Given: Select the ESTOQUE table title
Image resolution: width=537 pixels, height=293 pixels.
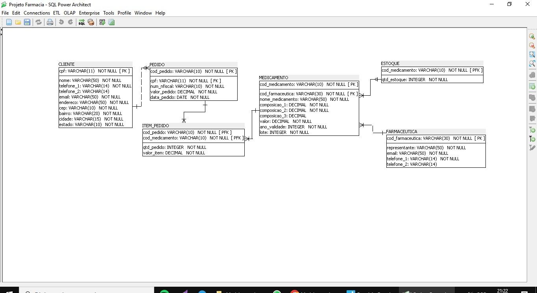Looking at the screenshot, I should click(x=390, y=63).
